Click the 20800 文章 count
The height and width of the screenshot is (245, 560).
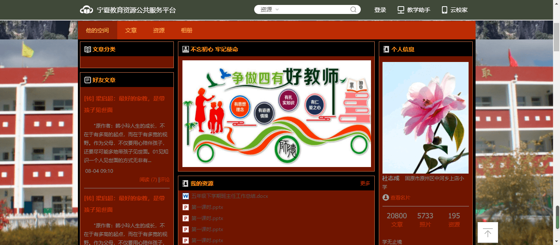pos(396,216)
